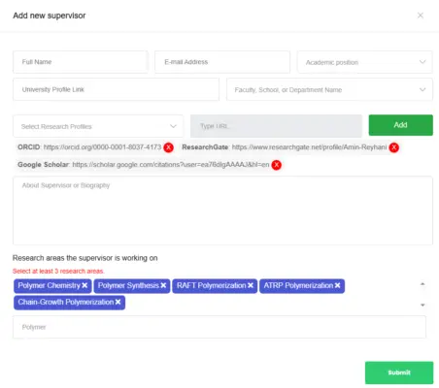This screenshot has width=439, height=388.
Task: Focus the University Profile Link field
Action: pyautogui.click(x=116, y=89)
